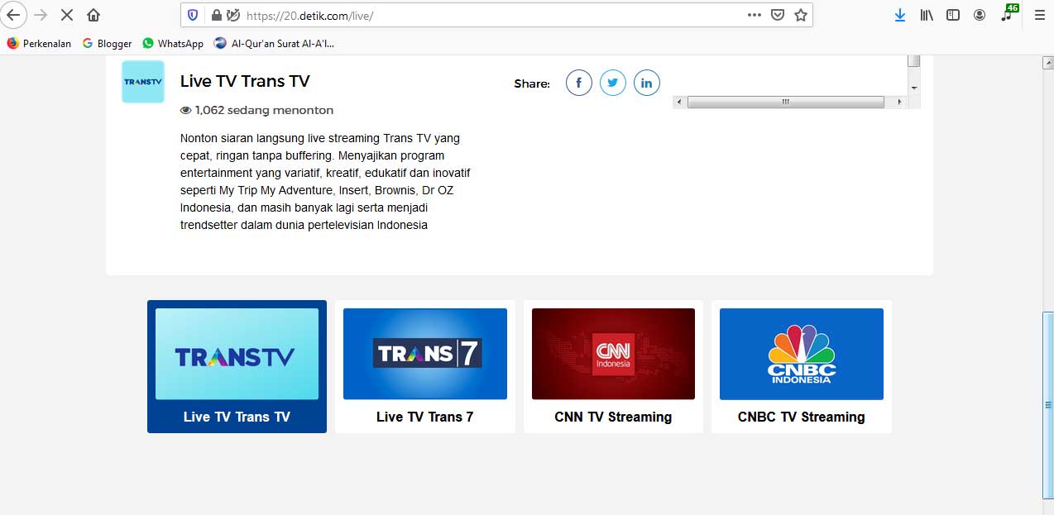1054x515 pixels.
Task: Click the Live TV Trans TV heading
Action: coord(245,81)
